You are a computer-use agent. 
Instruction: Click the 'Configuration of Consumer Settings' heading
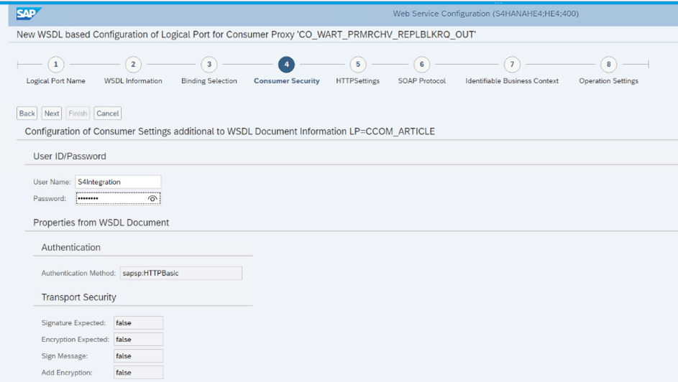coord(229,131)
